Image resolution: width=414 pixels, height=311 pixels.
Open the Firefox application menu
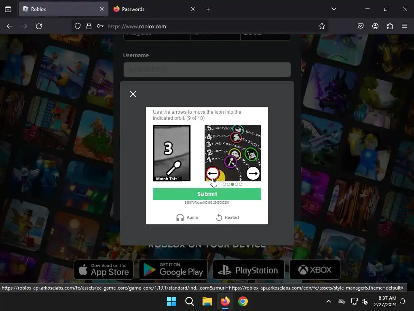tap(404, 26)
